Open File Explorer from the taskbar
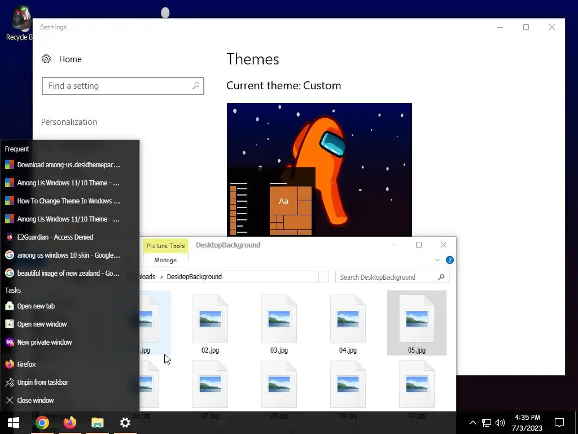The image size is (578, 434). (97, 423)
